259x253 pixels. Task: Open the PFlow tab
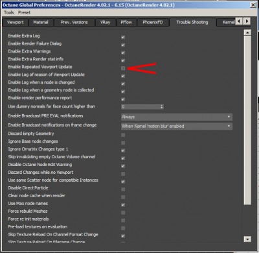tap(126, 22)
